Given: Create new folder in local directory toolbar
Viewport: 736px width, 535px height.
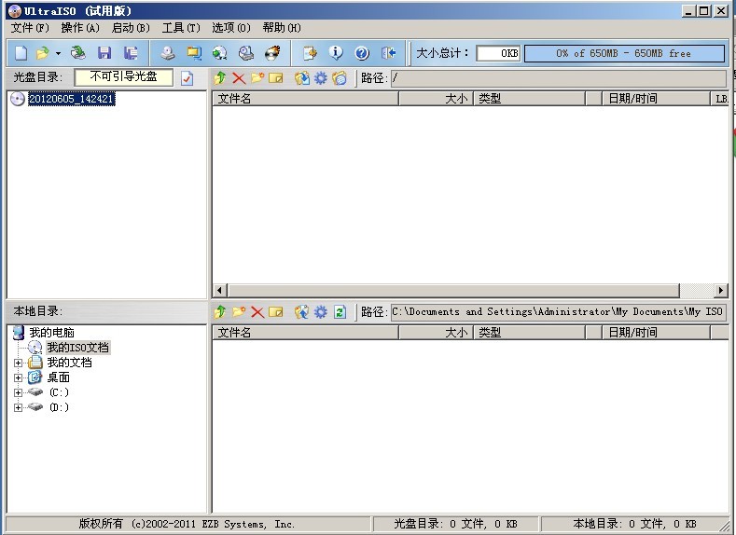Looking at the screenshot, I should point(239,312).
